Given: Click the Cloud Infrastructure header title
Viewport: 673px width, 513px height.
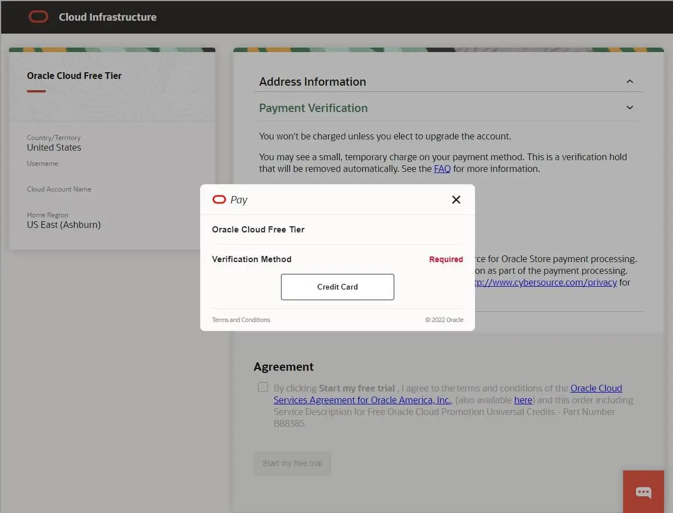Looking at the screenshot, I should click(108, 17).
